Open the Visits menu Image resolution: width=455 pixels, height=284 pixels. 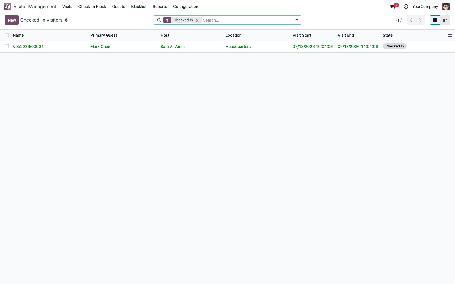pos(67,7)
